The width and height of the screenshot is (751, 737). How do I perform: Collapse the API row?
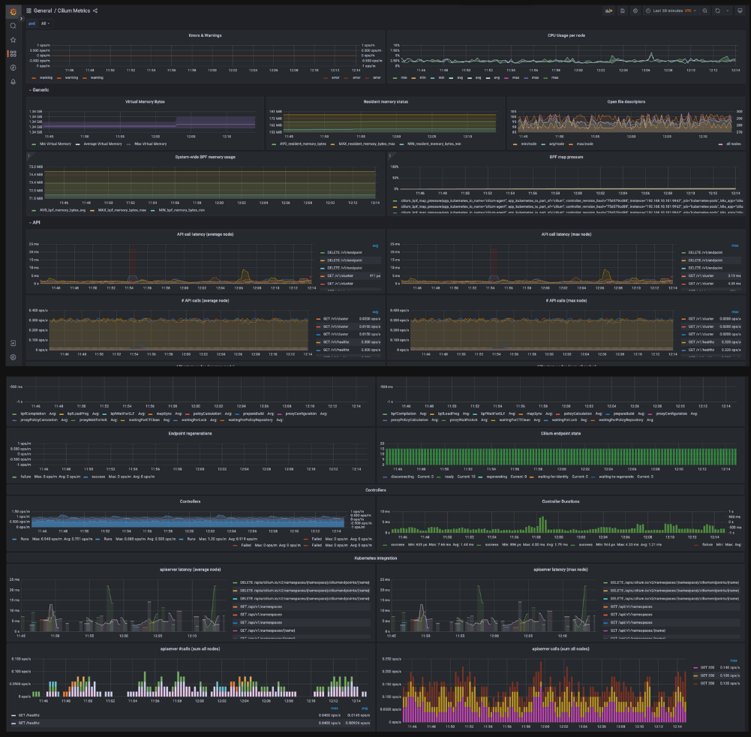pos(35,223)
